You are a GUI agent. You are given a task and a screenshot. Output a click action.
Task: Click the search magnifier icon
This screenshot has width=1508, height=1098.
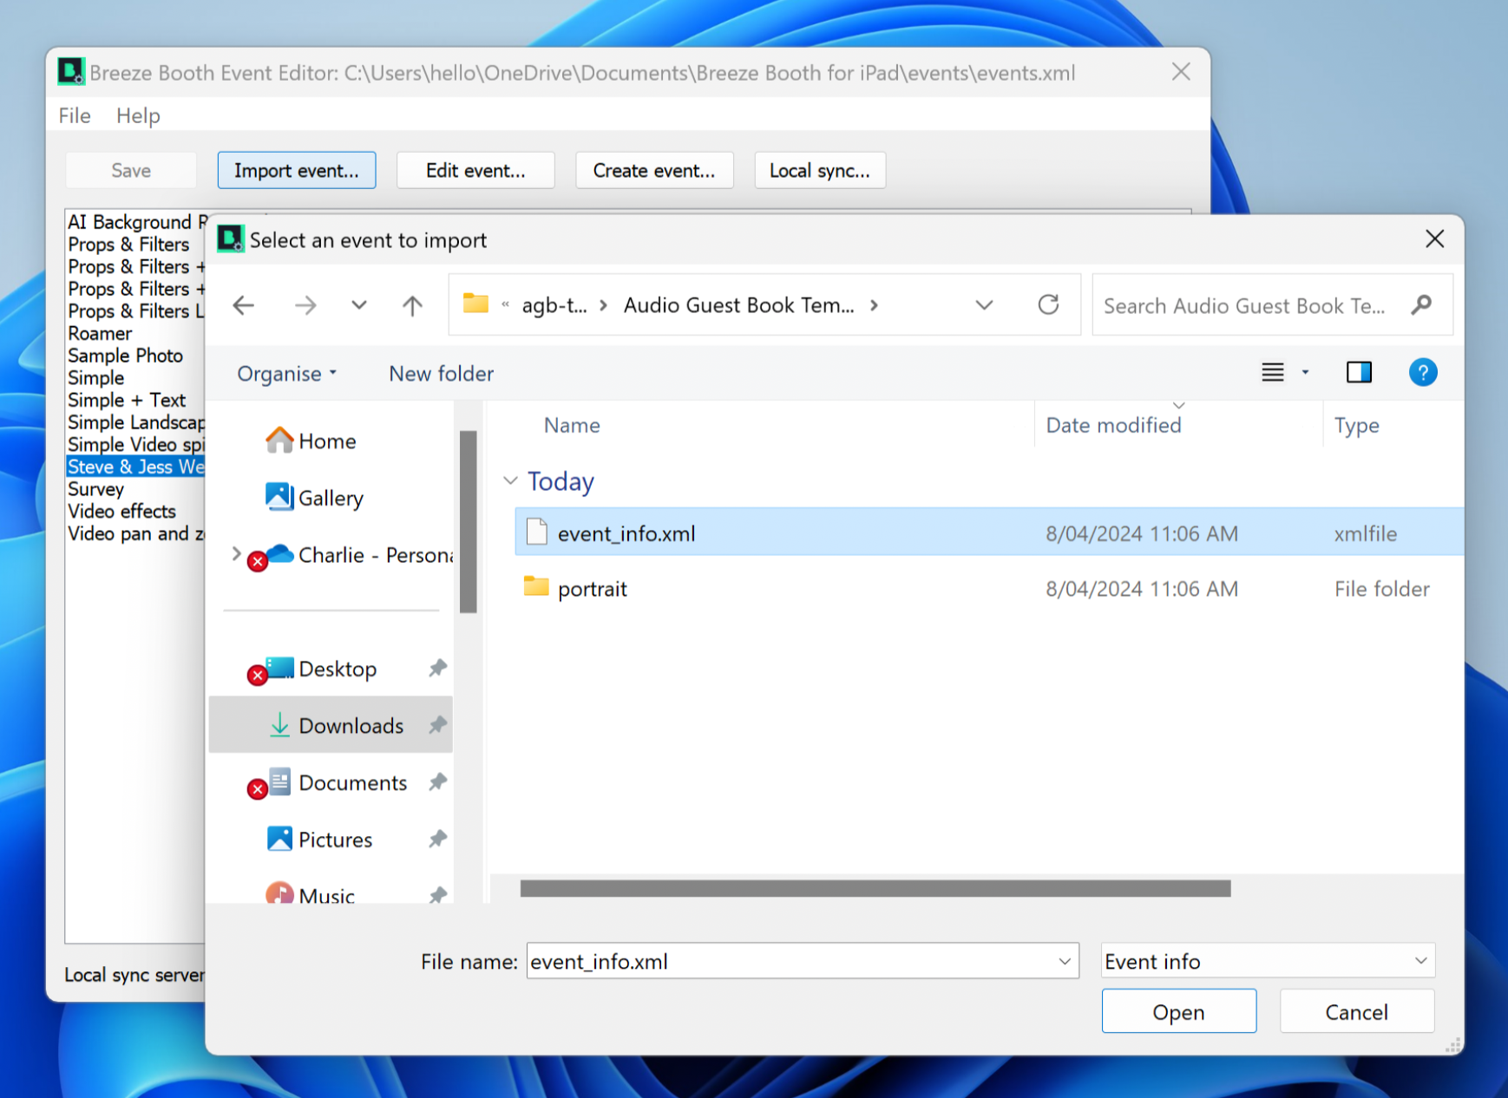click(1421, 305)
